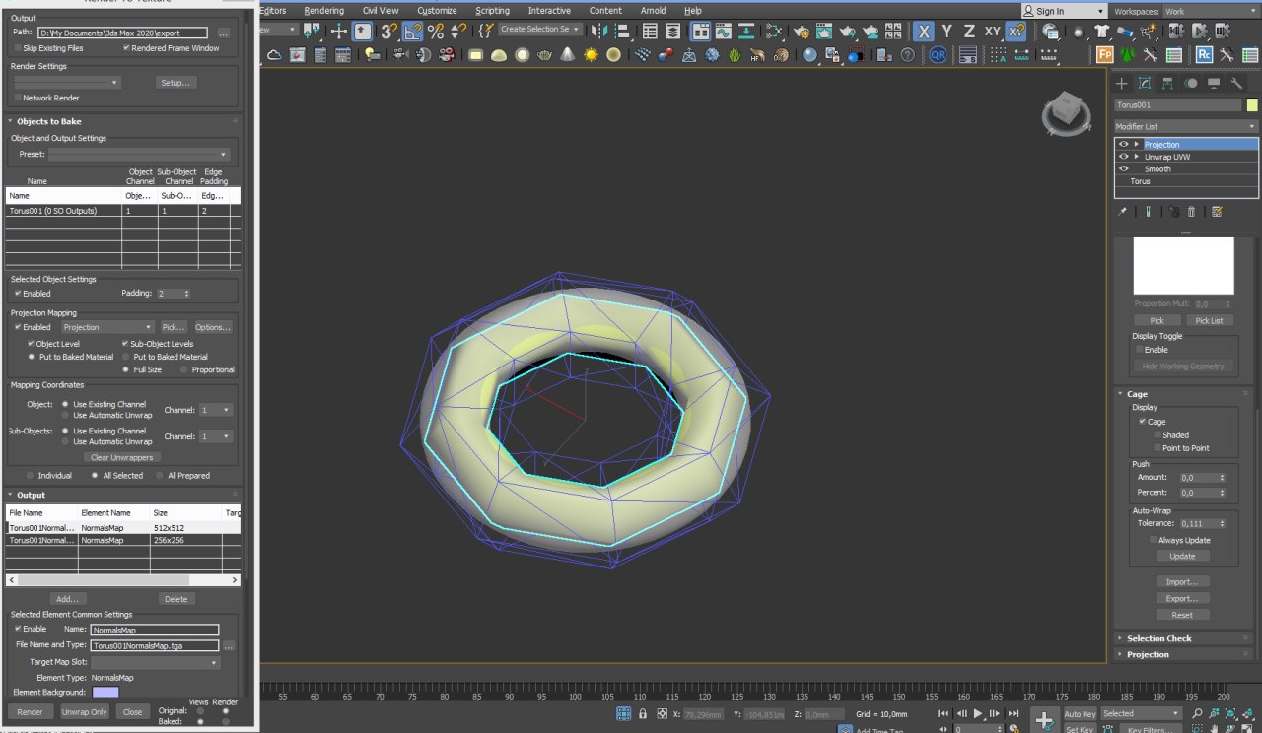The width and height of the screenshot is (1262, 733).
Task: Open Create Selection Set dropdown
Action: pyautogui.click(x=539, y=30)
